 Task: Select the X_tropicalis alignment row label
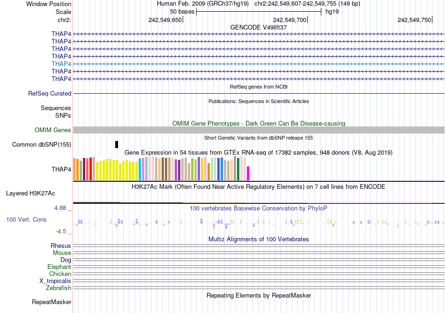tap(55, 281)
